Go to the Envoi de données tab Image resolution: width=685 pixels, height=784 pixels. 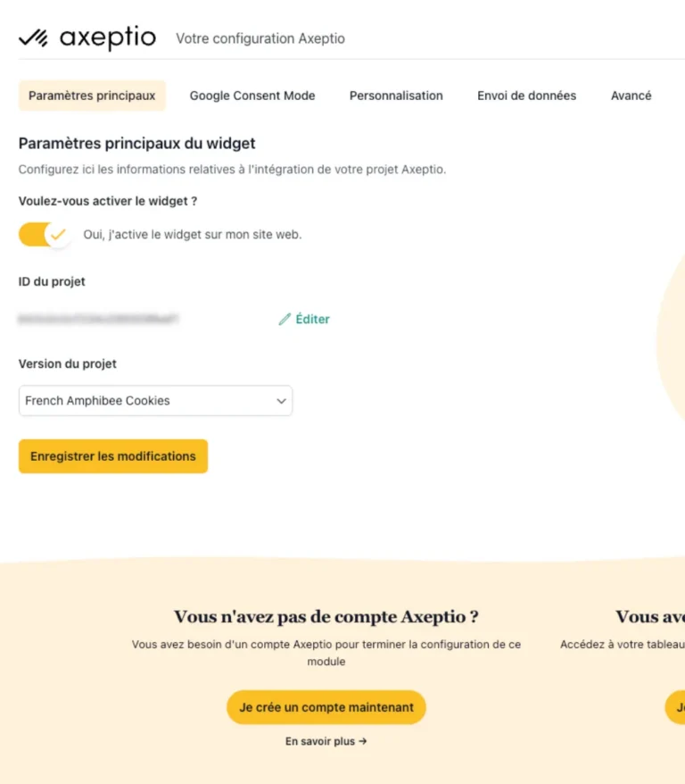tap(526, 96)
